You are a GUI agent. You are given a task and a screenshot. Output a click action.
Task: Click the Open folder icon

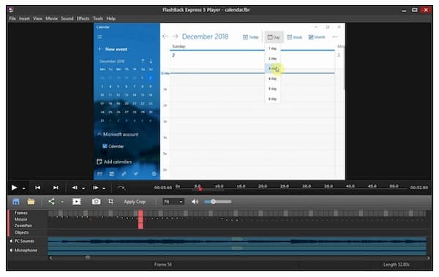tap(31, 202)
